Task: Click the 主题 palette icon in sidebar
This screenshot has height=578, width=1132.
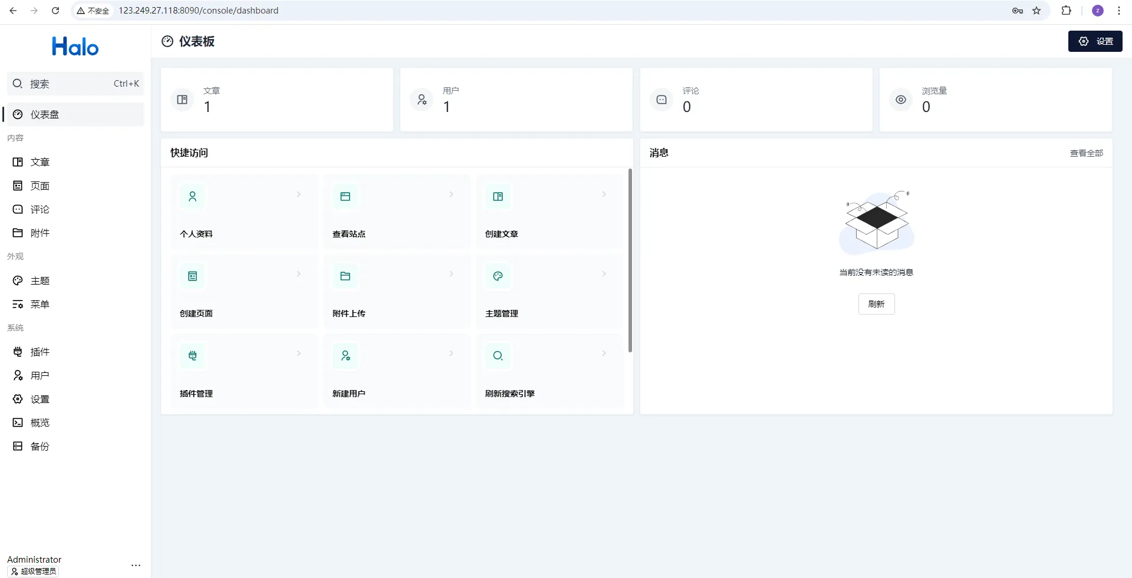Action: (x=18, y=280)
